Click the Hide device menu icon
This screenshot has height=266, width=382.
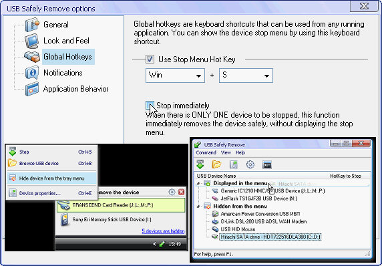click(x=13, y=178)
